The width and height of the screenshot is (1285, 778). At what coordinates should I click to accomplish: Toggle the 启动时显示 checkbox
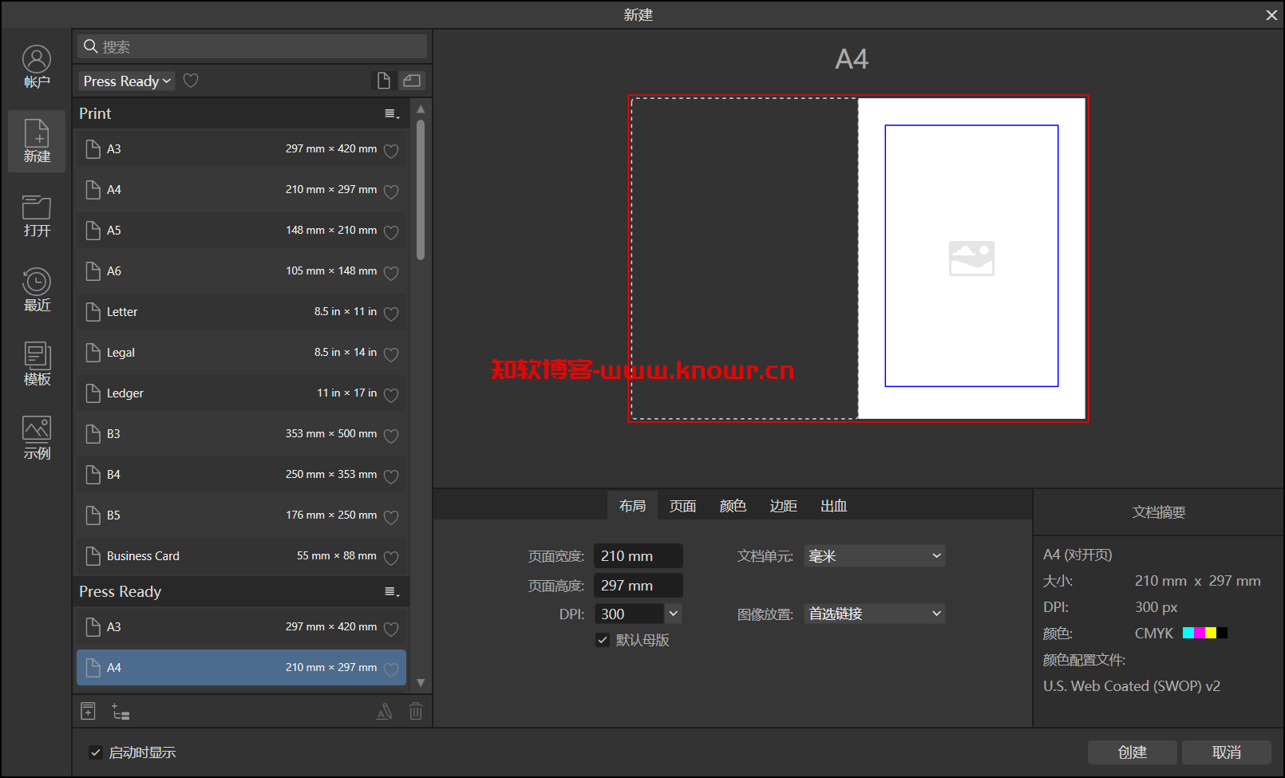click(96, 752)
